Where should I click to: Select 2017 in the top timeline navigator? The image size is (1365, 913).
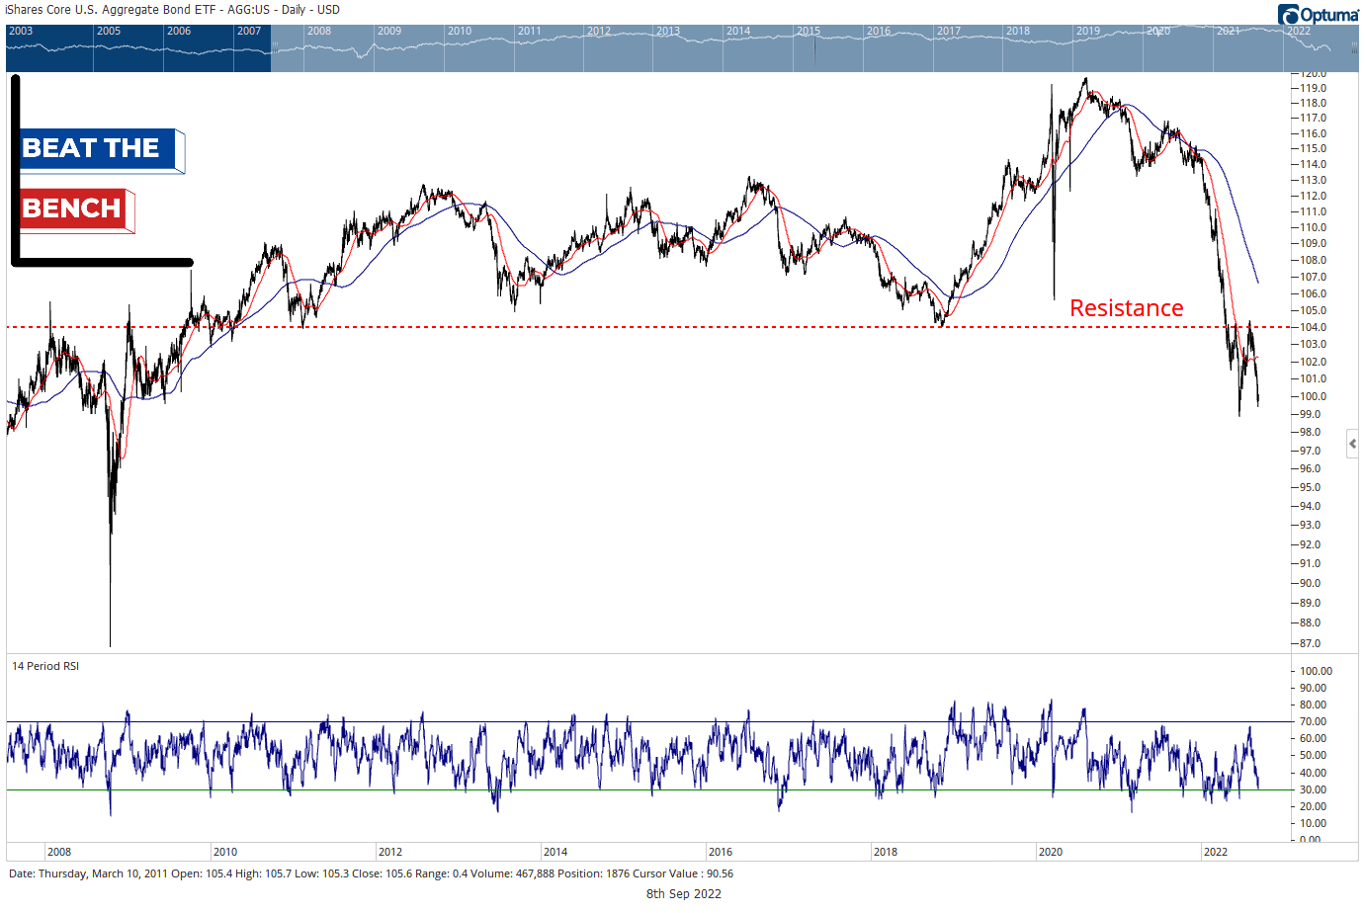pyautogui.click(x=949, y=31)
